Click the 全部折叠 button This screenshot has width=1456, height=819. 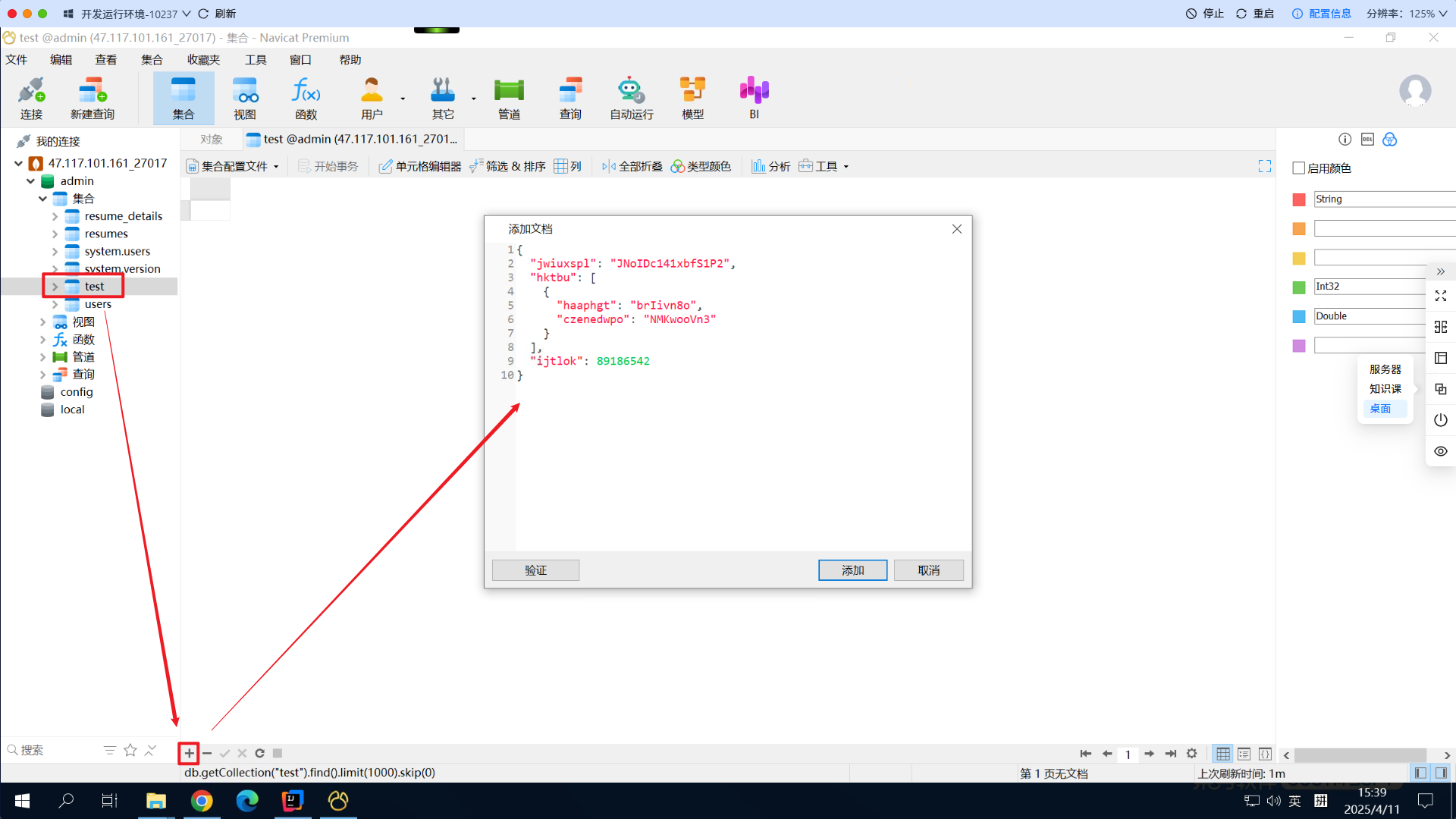(x=632, y=166)
